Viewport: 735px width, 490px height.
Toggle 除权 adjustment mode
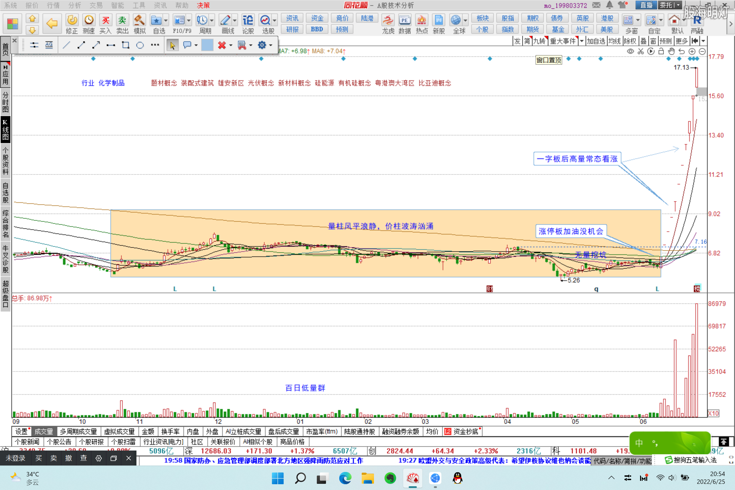[x=630, y=41]
